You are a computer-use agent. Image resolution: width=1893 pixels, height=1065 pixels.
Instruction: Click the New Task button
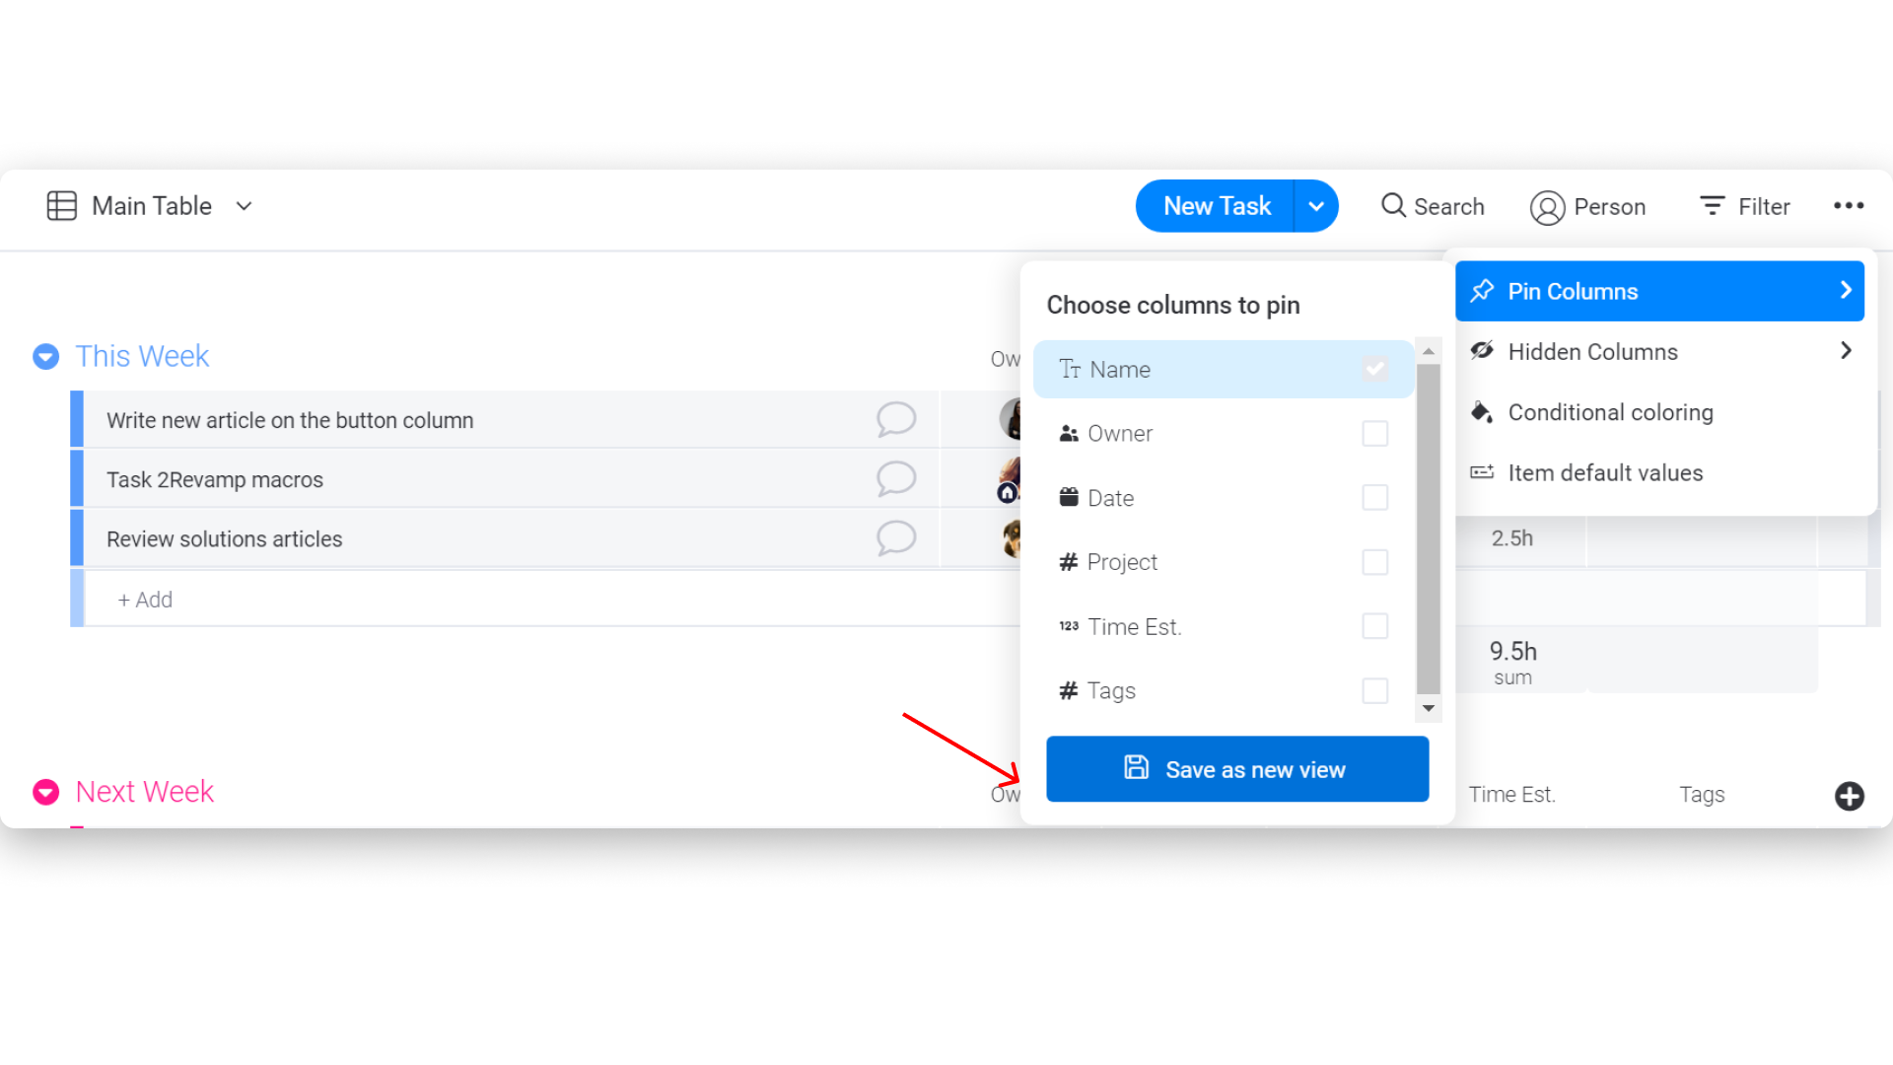1216,206
